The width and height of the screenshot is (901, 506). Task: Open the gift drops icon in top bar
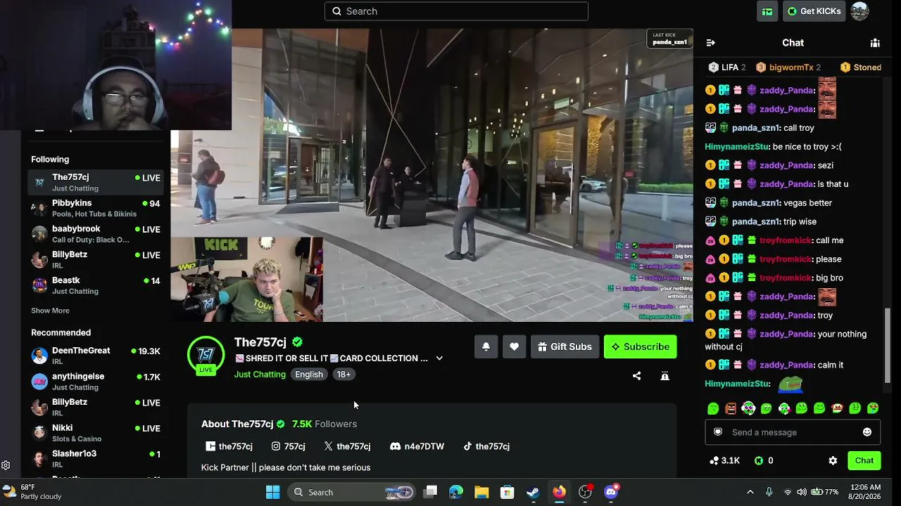[x=767, y=11]
